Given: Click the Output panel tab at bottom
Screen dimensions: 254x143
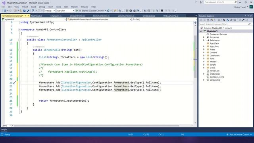Looking at the screenshot, I should [4, 129].
